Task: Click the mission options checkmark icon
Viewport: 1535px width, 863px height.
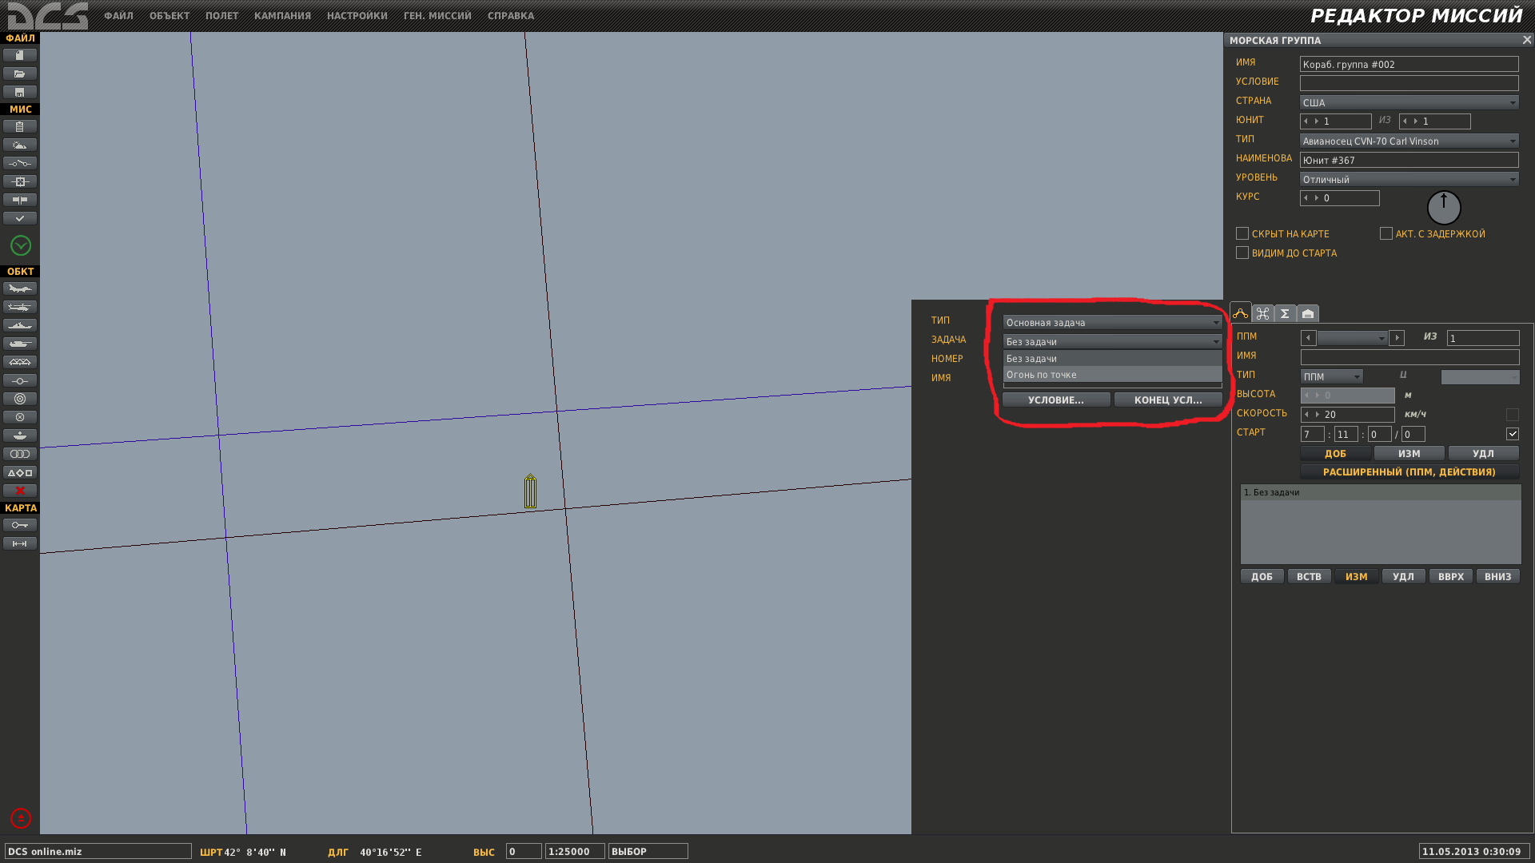Action: pos(20,218)
